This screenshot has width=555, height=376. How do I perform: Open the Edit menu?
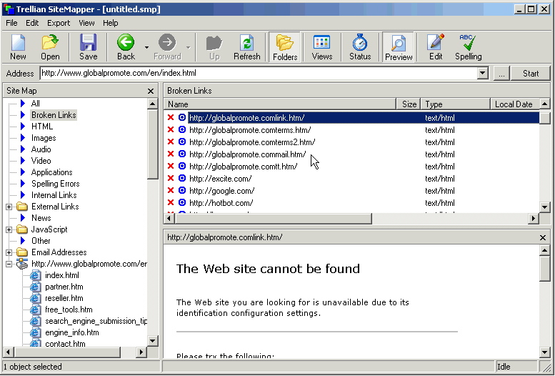click(x=32, y=23)
